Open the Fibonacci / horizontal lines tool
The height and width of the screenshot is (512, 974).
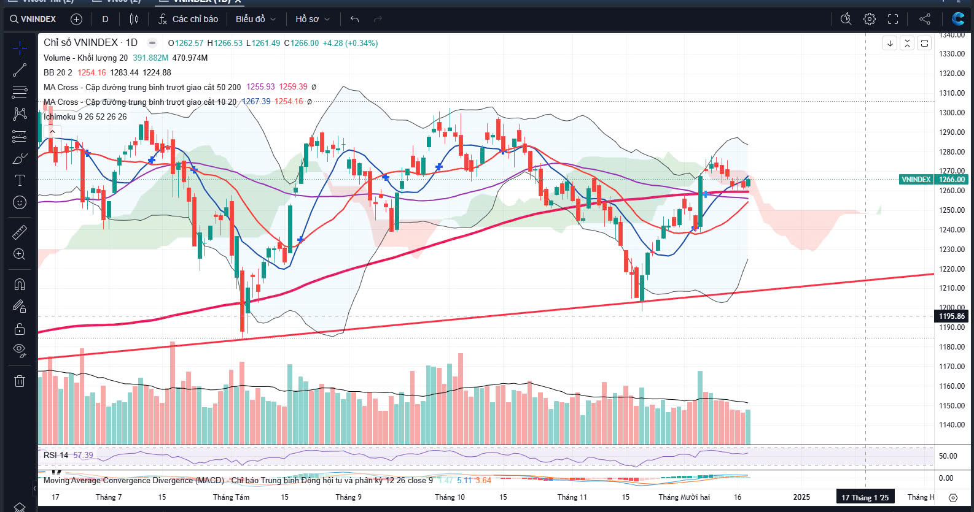20,92
